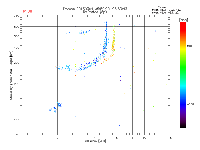Click the '[deg]' colorbar unit label
Viewport: 200px width, 150px height.
(x=183, y=20)
